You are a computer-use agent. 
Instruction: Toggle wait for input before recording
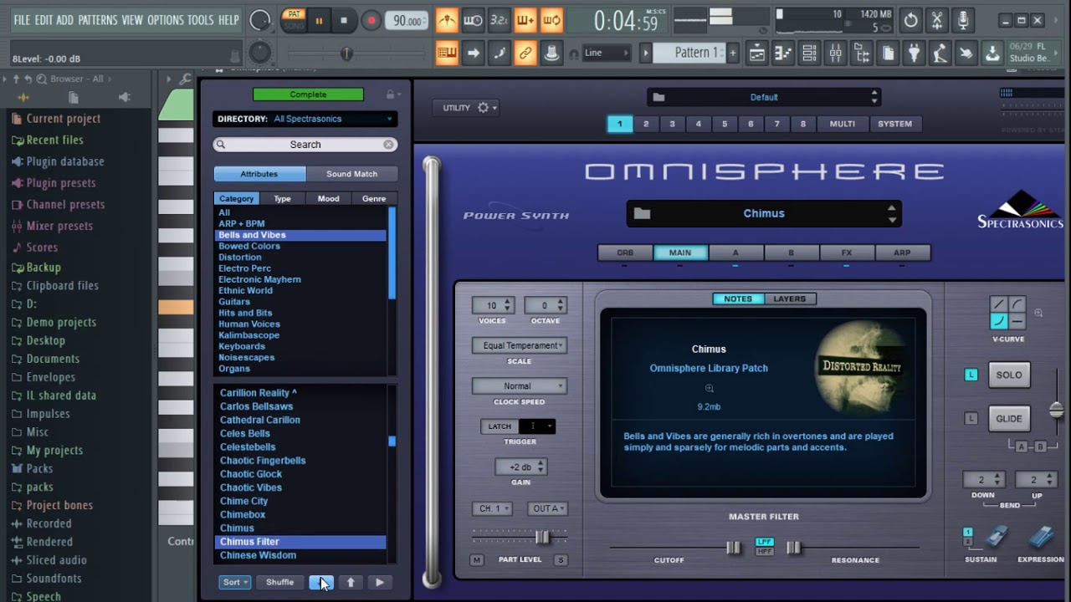pos(474,20)
